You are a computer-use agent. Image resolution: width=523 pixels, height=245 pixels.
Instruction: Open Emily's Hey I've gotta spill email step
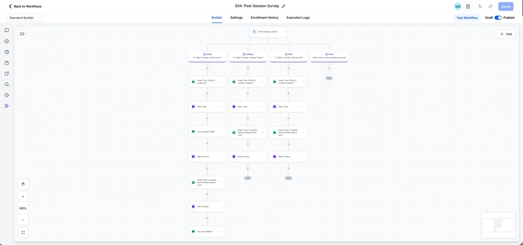207,182
